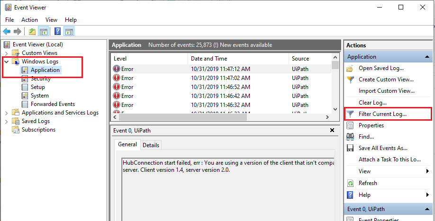Screen dimensions: 435x221
Task: Click the green Refresh icon in Actions
Action: pos(350,183)
